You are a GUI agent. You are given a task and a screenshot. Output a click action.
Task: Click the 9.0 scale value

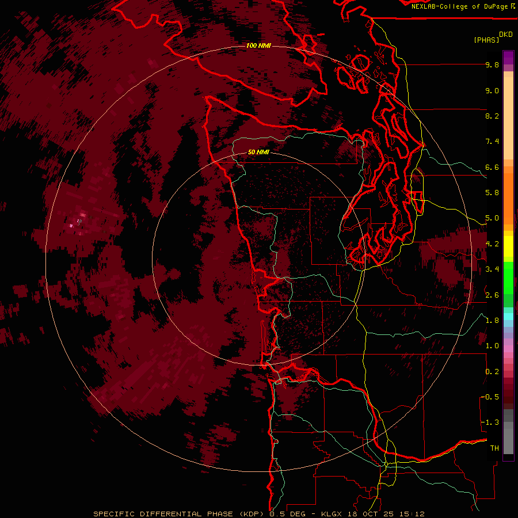[492, 90]
